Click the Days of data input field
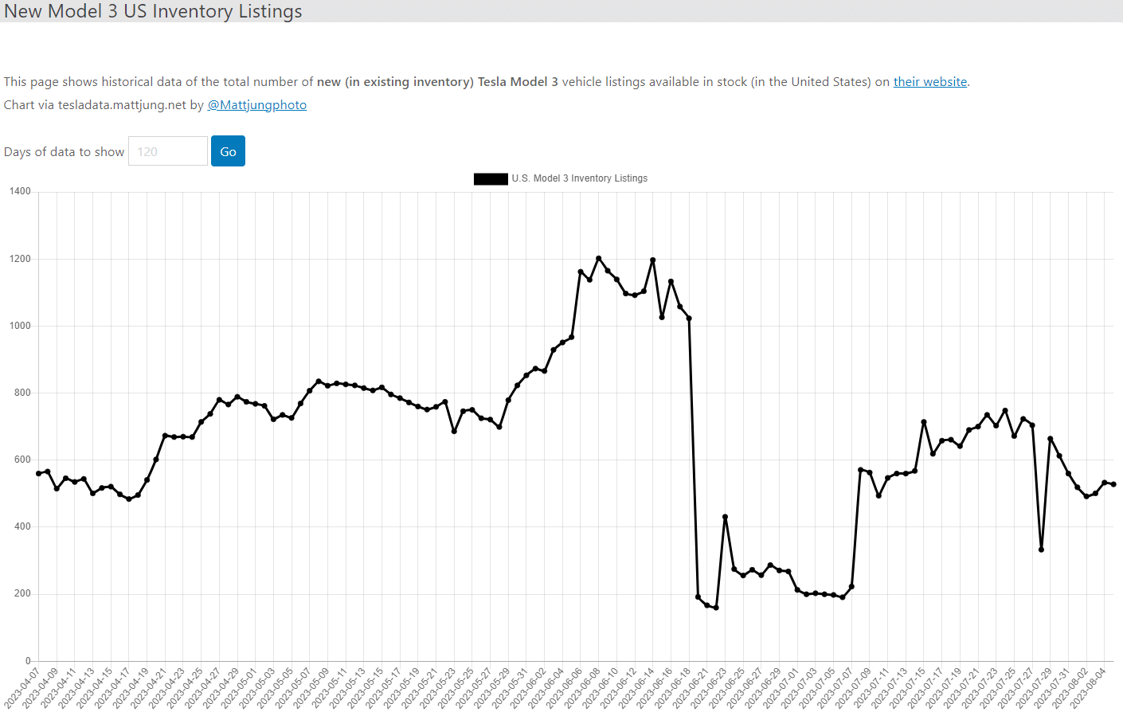The image size is (1123, 712). 168,151
